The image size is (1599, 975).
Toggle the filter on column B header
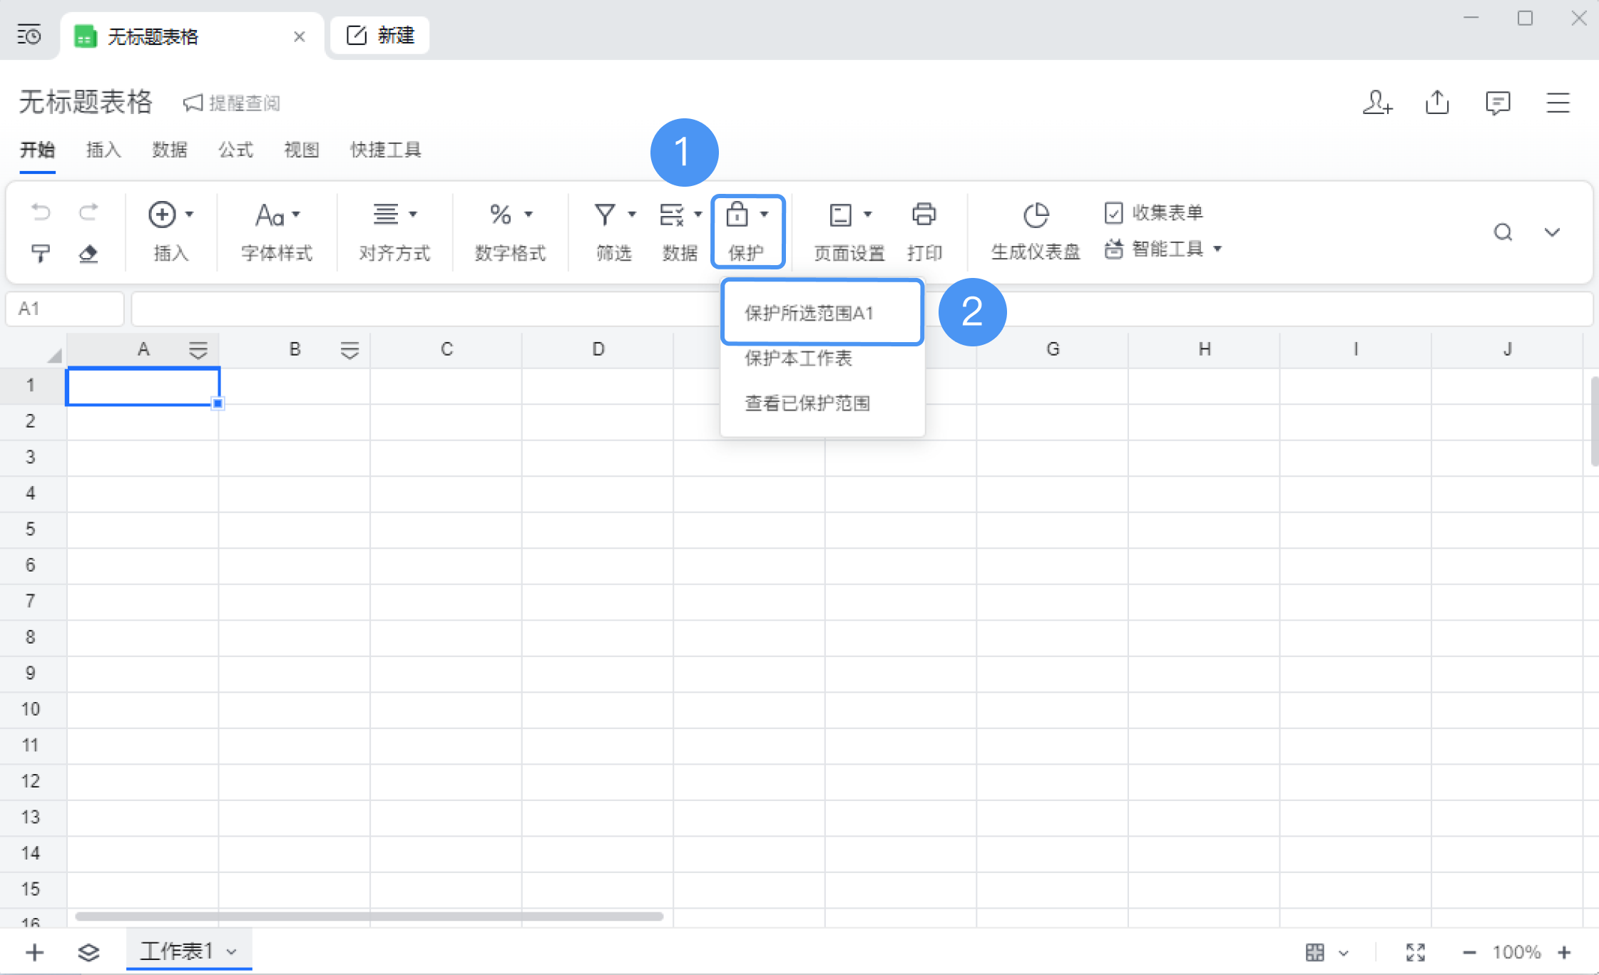coord(349,349)
